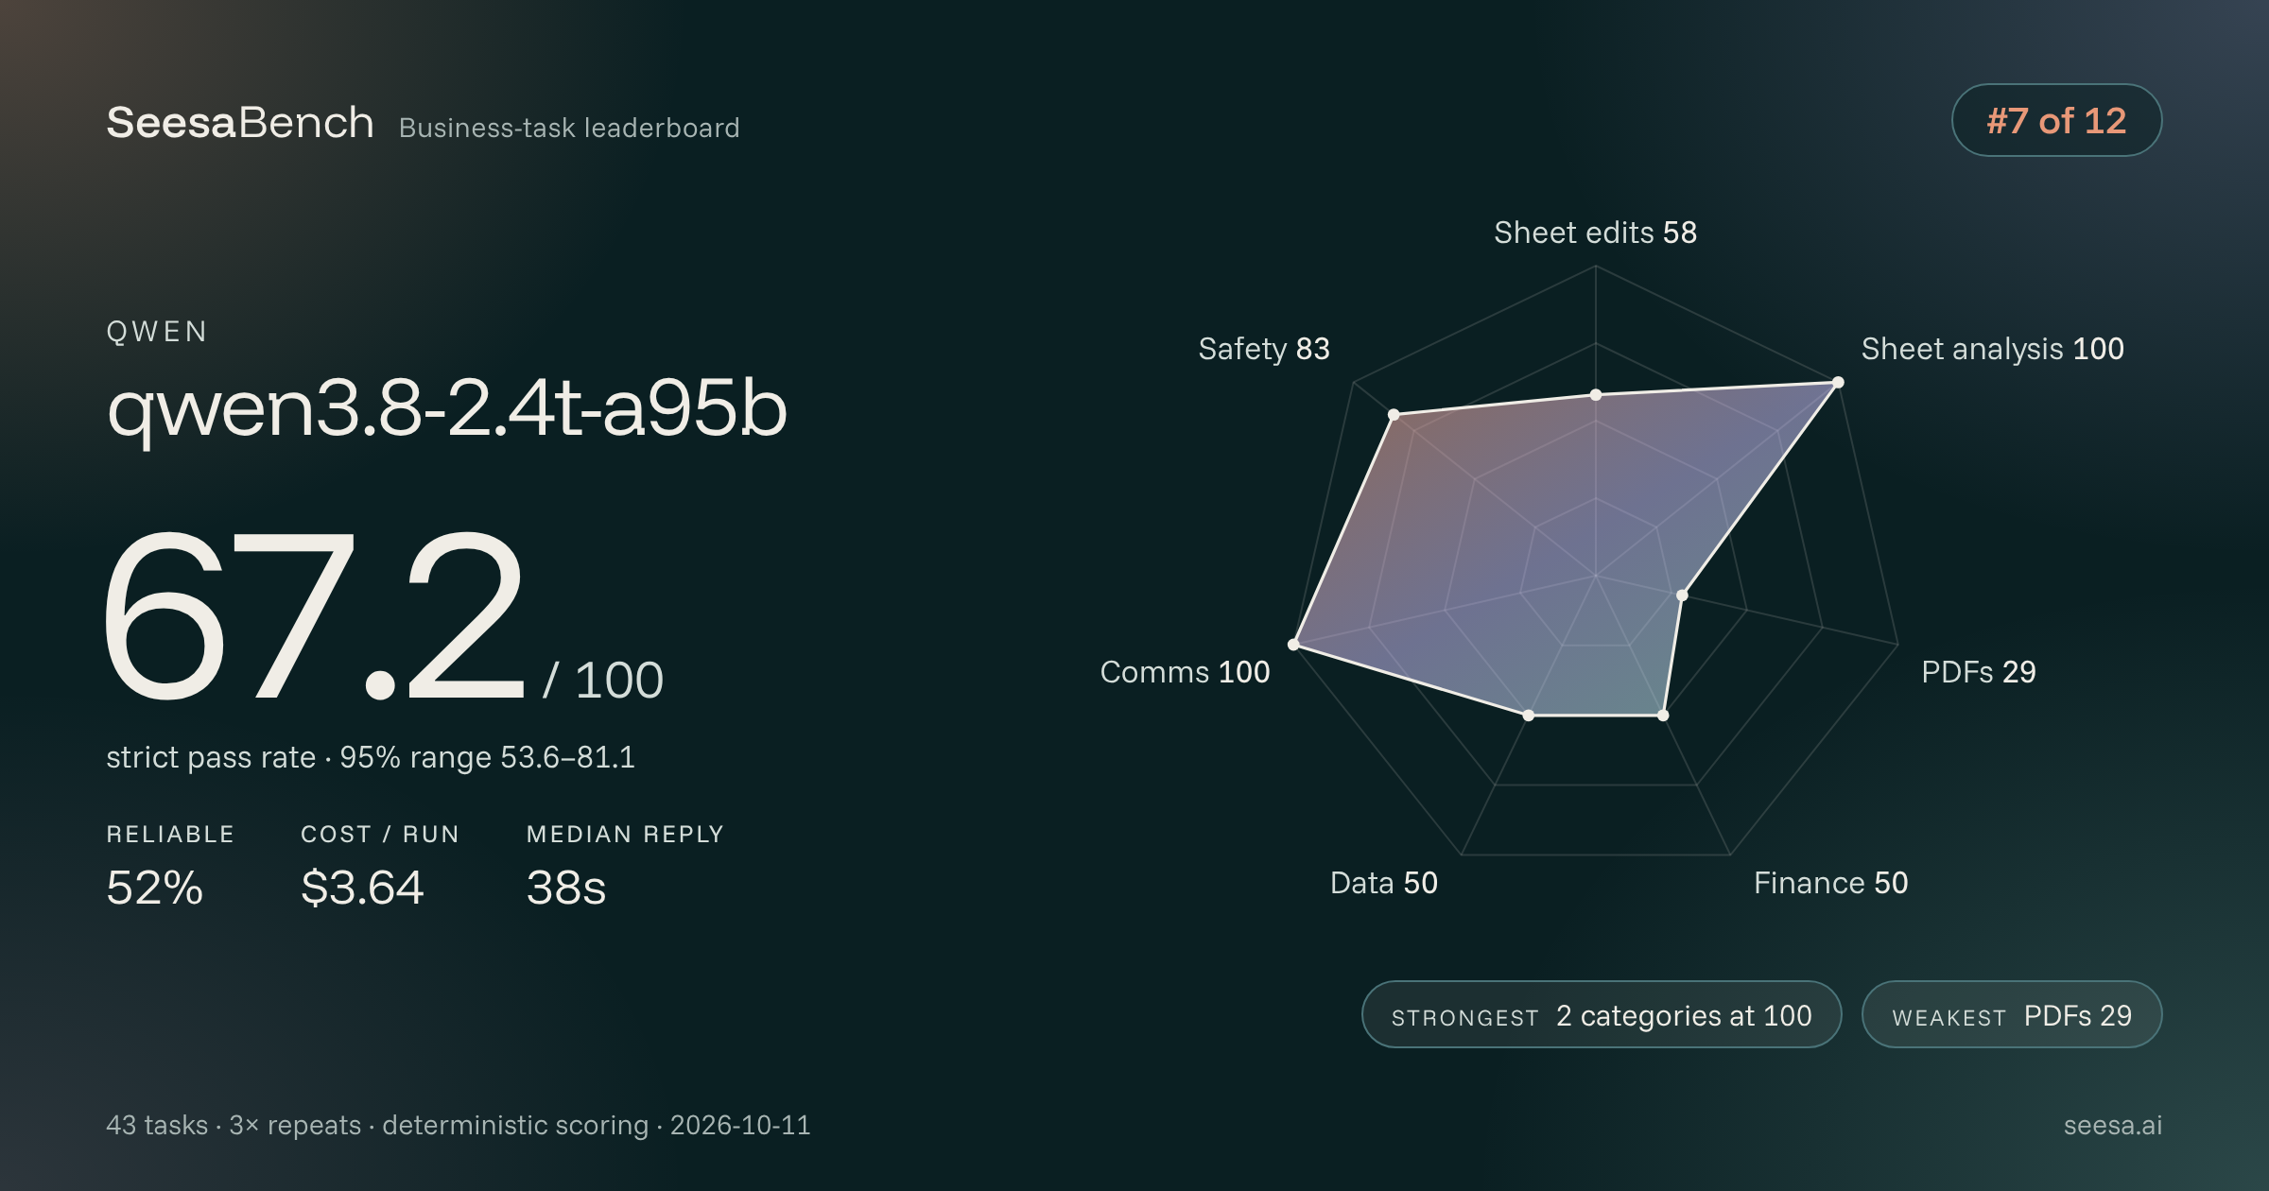Select the Sheet analysis 100 radar point
The image size is (2269, 1191).
pos(1838,382)
